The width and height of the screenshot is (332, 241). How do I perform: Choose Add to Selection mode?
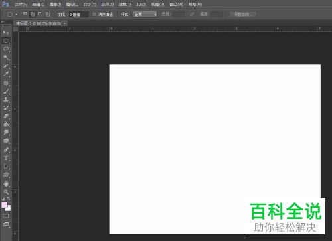[33, 14]
